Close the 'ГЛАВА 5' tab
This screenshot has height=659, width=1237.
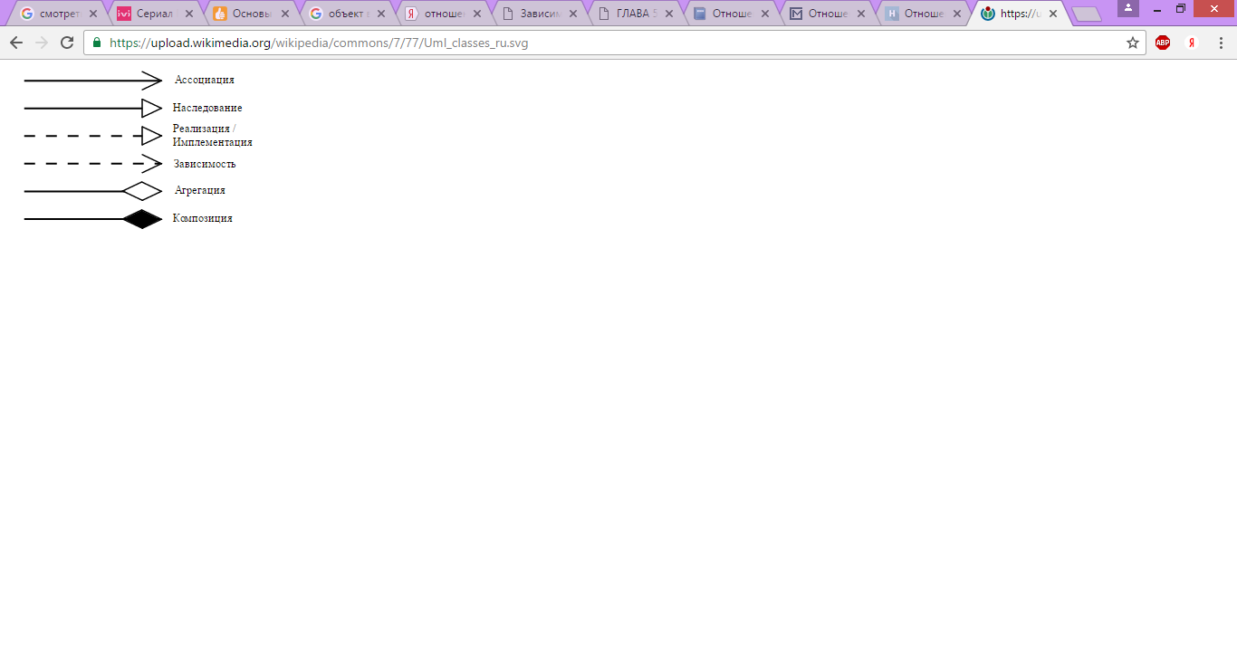(669, 14)
